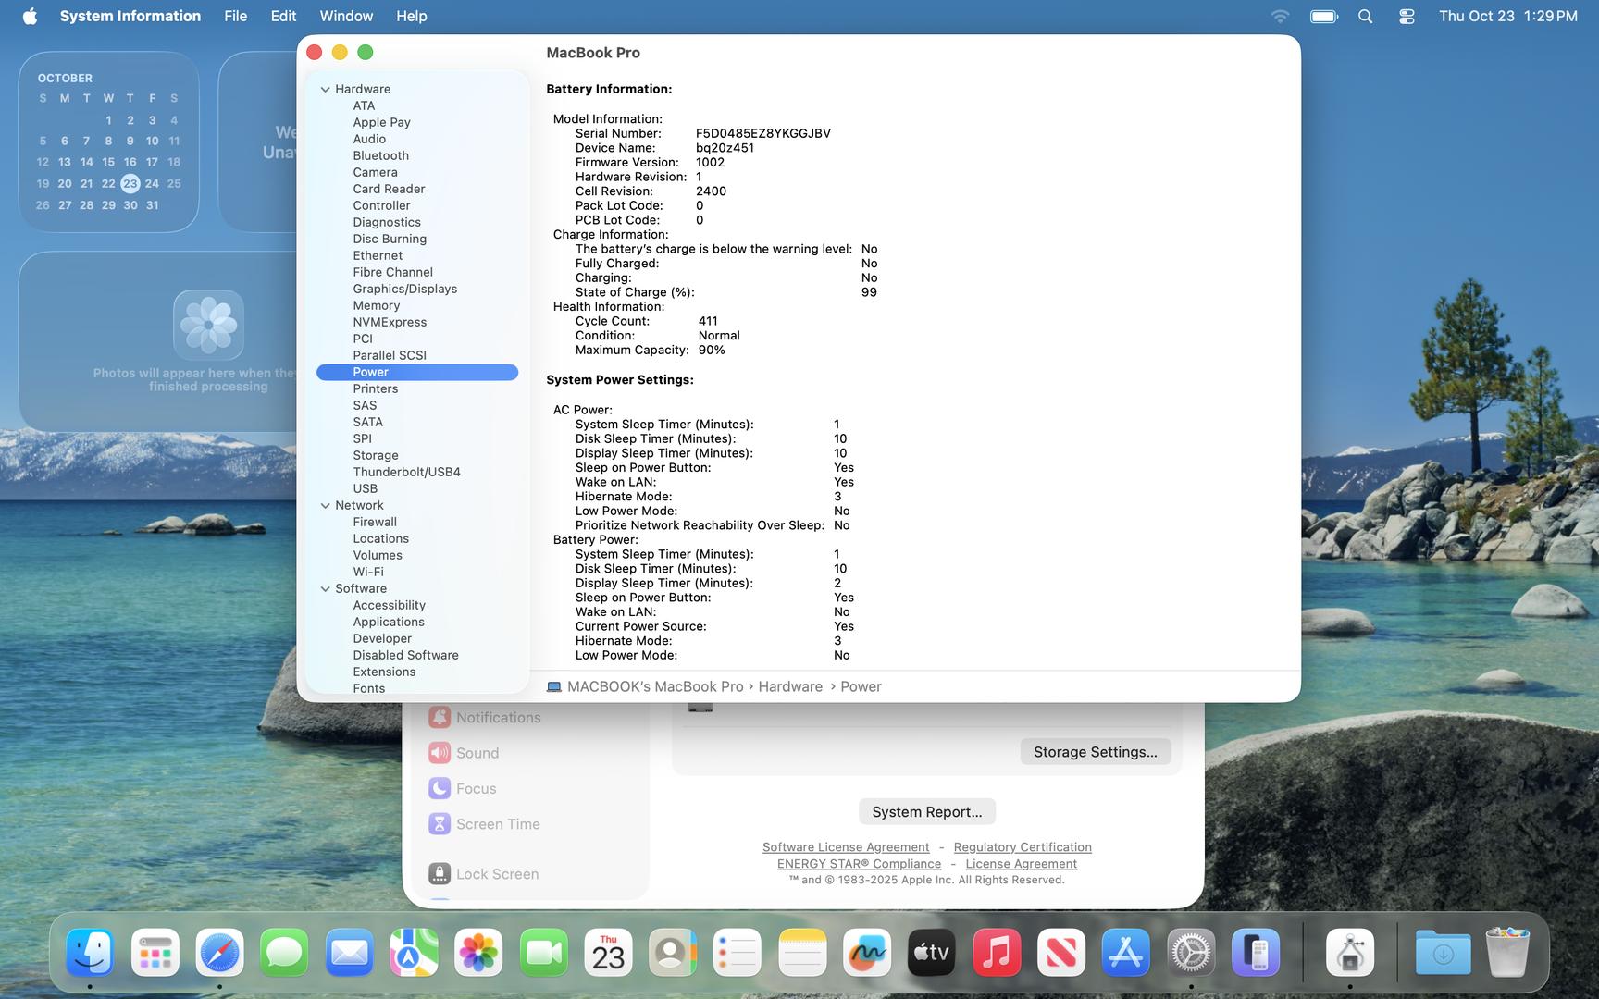Screen dimensions: 1599x999
Task: Collapse the Software category chevron
Action: click(325, 589)
